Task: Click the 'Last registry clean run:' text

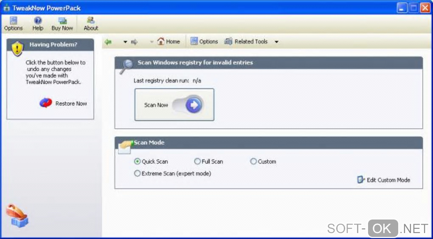Action: [x=162, y=81]
